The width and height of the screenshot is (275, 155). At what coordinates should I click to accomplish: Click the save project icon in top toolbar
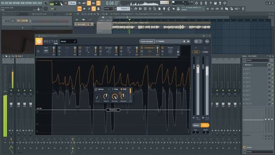(215, 3)
